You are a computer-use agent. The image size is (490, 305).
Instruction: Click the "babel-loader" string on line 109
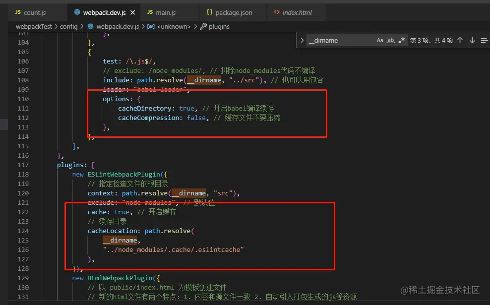pos(160,90)
